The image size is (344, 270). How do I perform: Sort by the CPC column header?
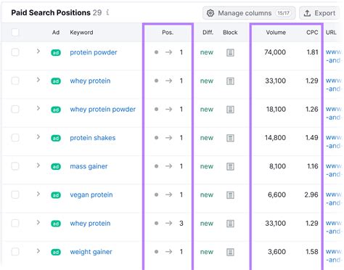tap(312, 33)
